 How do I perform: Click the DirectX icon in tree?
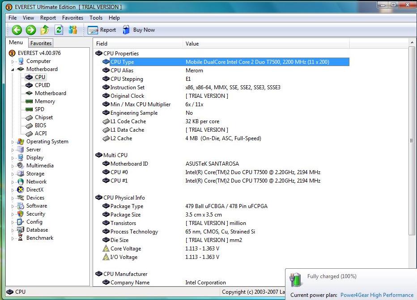[x=20, y=190]
